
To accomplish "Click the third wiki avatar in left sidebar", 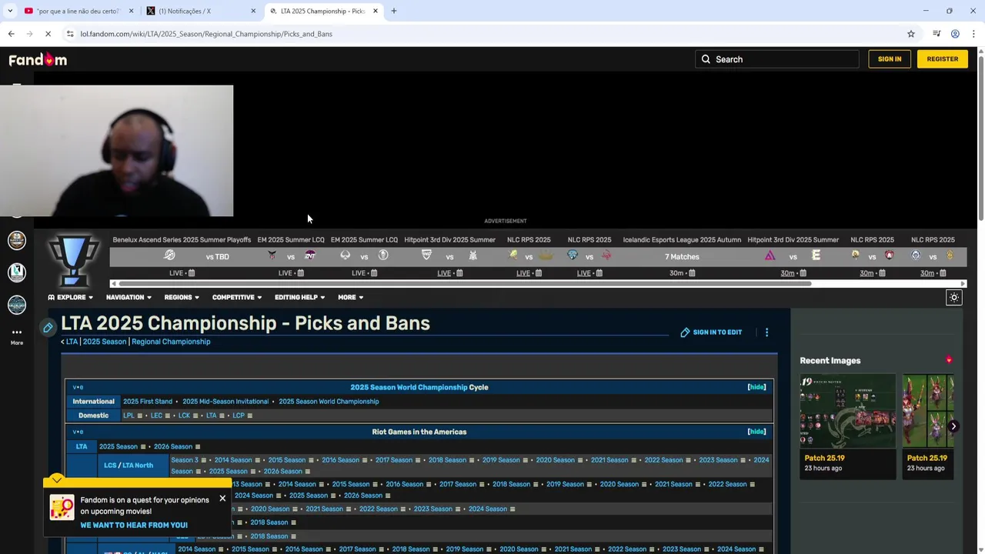I will click(x=16, y=305).
